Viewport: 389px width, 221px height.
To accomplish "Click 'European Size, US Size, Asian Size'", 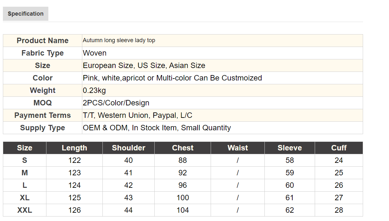I will 144,65.
